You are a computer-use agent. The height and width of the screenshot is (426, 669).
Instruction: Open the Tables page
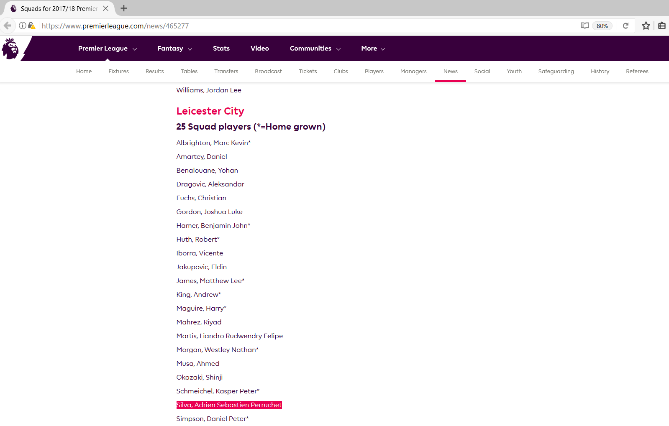click(189, 71)
